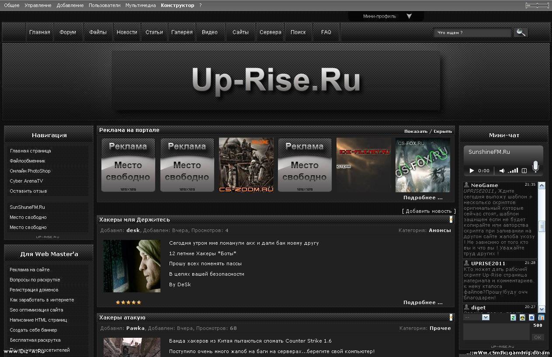This screenshot has width=552, height=357.
Task: Toggle Показать / Скрыть ad block
Action: pyautogui.click(x=428, y=131)
